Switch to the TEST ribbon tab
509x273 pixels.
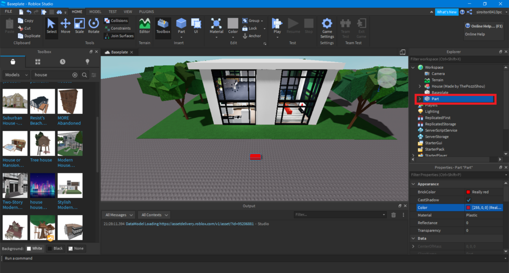[x=113, y=11]
